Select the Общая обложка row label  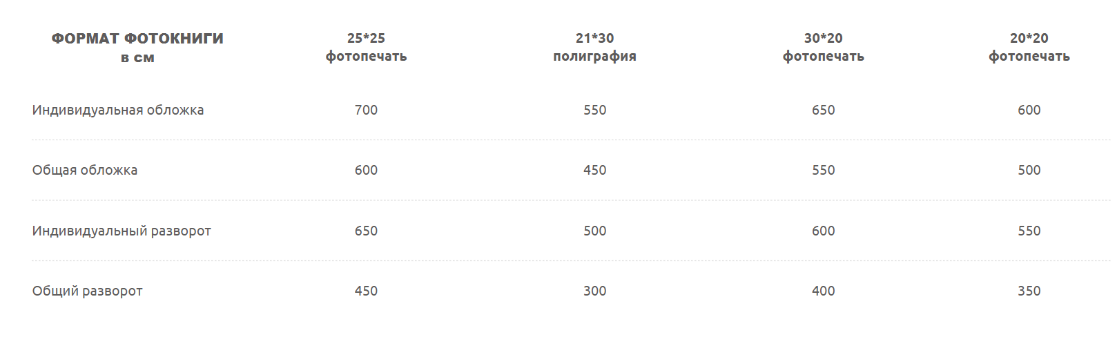click(x=85, y=170)
